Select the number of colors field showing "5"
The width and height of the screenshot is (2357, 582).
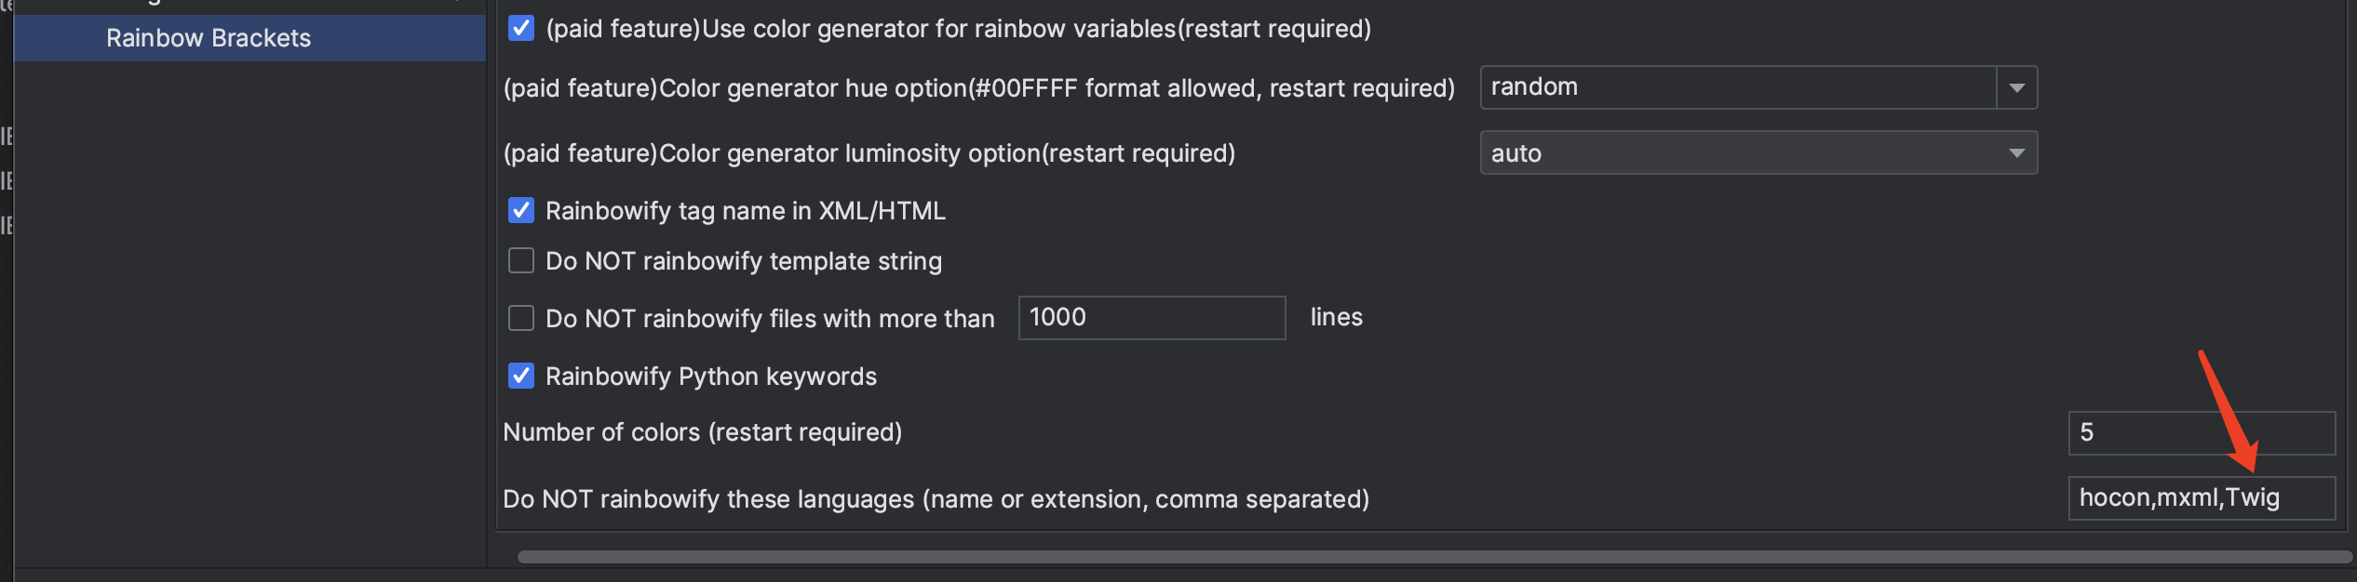pos(2201,432)
